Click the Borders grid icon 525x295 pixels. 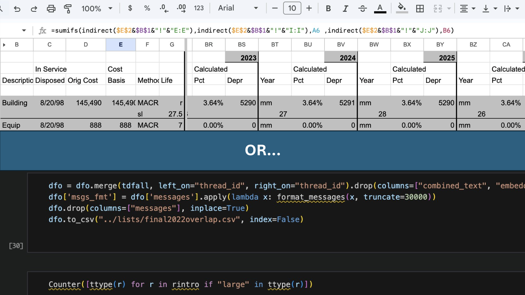(420, 8)
